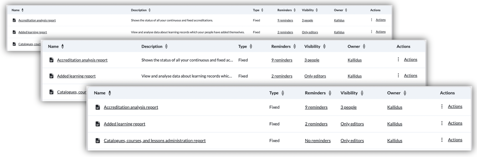477x157 pixels.
Task: Open three-dot menu for Accreditation report, front table
Action: [442, 107]
